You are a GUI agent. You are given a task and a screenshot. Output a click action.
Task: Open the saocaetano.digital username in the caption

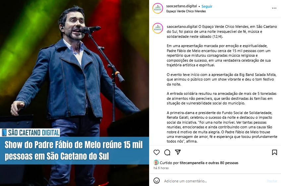[x=182, y=27]
